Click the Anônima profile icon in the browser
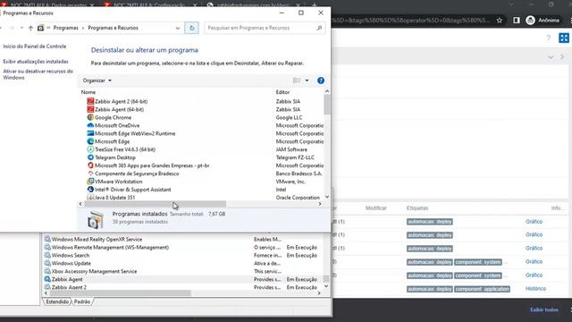The width and height of the screenshot is (572, 322). click(530, 21)
